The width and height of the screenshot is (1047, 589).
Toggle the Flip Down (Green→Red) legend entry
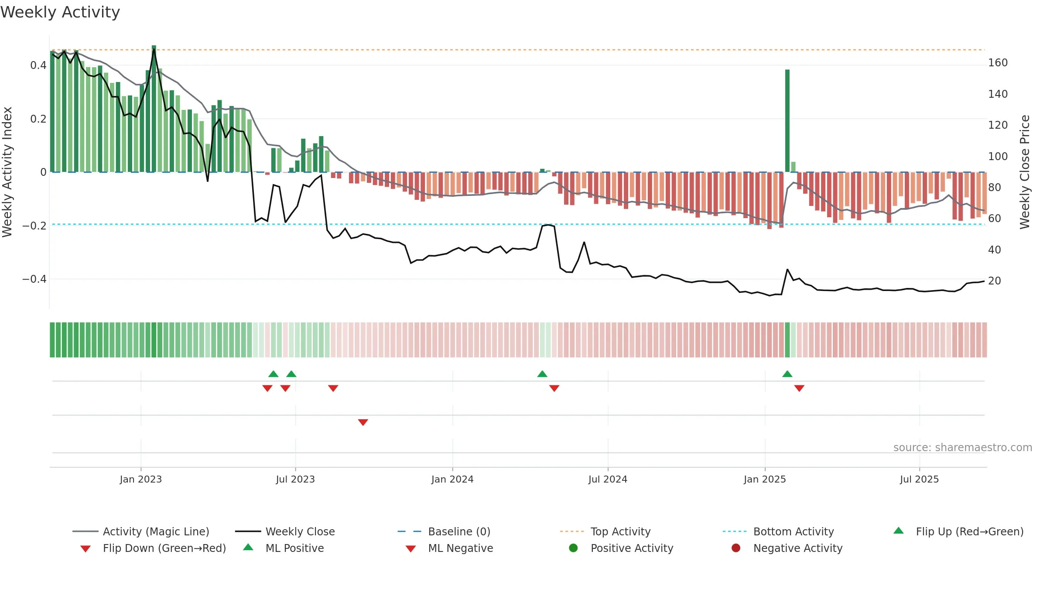click(153, 548)
